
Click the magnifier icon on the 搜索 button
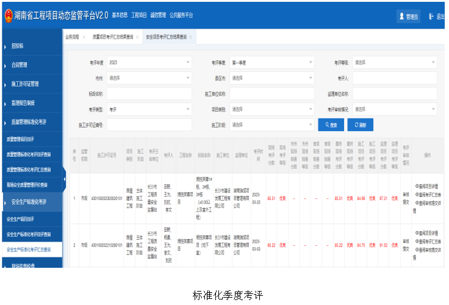pos(327,125)
